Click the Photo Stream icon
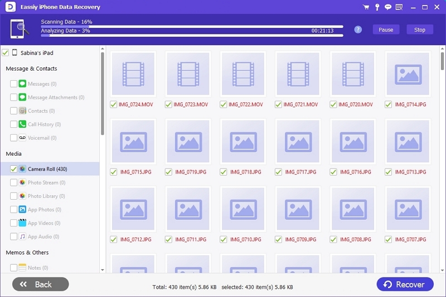 [x=22, y=182]
